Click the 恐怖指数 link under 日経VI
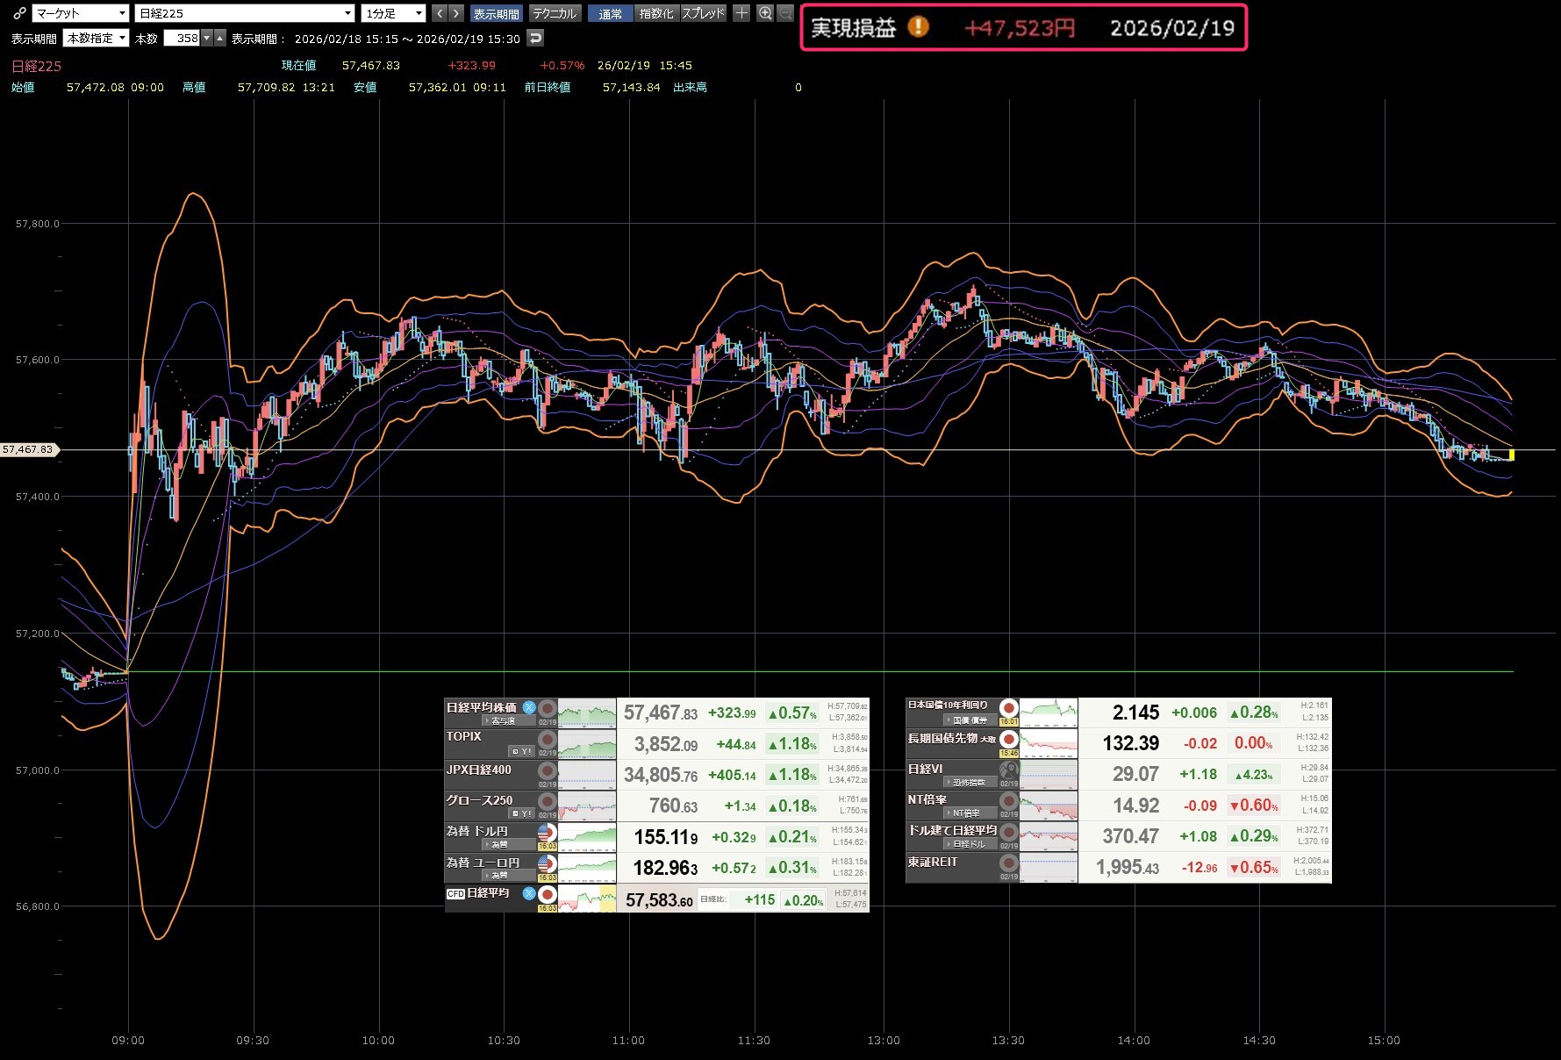 pyautogui.click(x=968, y=783)
